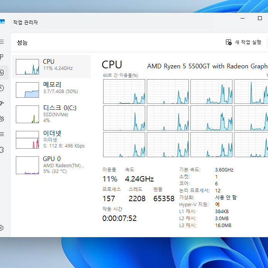Click the 60초 간 이용률(%) label
This screenshot has width=268, height=268.
(120, 75)
